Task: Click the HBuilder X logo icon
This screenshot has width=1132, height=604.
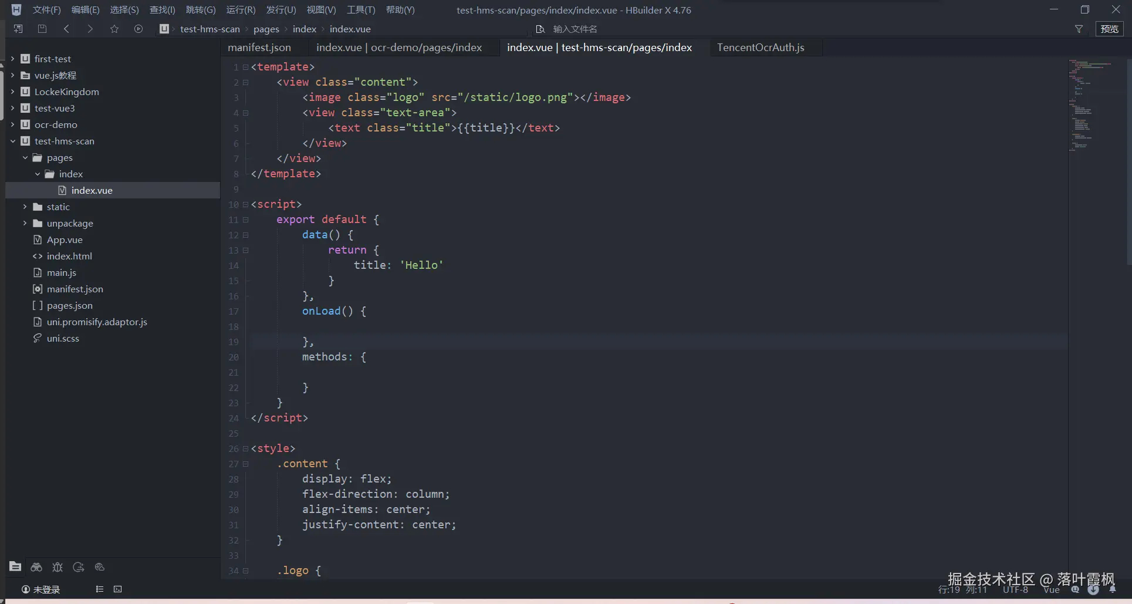Action: click(x=16, y=10)
